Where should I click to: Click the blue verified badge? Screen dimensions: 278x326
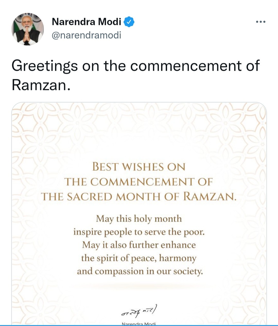[129, 22]
